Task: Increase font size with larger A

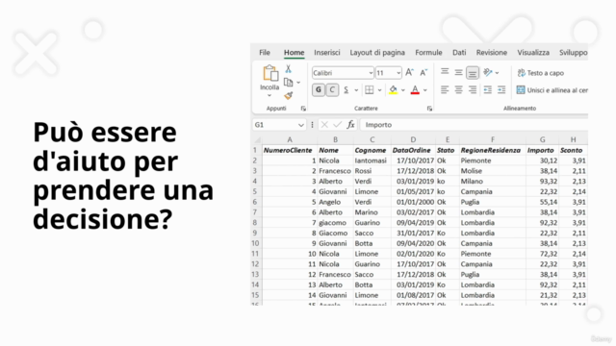Action: pyautogui.click(x=409, y=73)
